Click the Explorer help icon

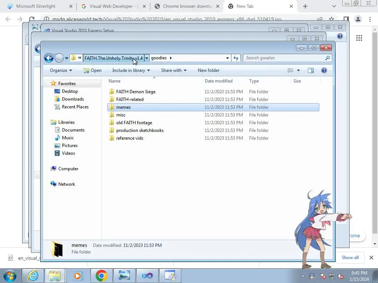(324, 70)
